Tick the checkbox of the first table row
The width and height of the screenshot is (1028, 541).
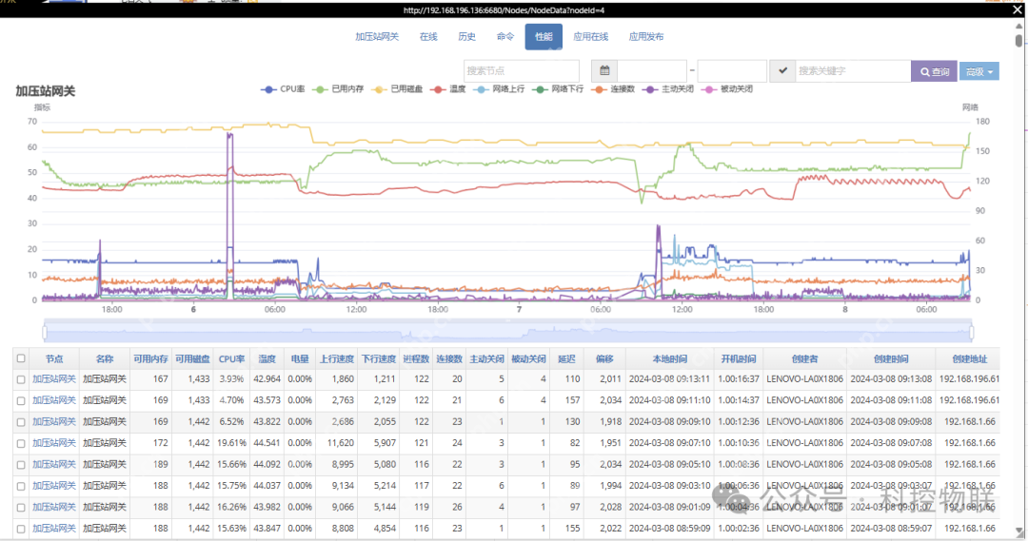[x=21, y=379]
